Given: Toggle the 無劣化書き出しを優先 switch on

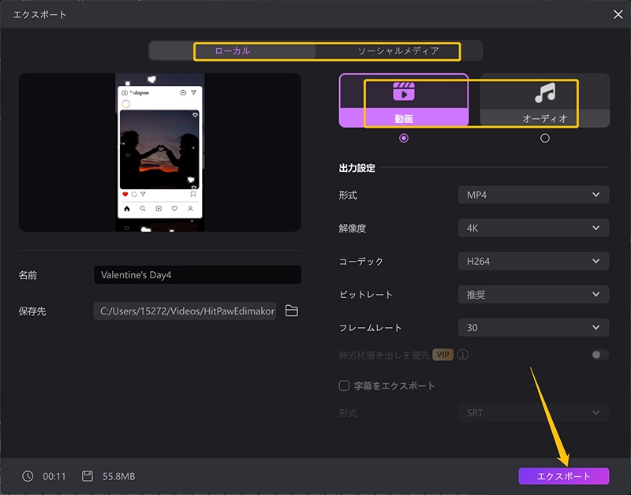Looking at the screenshot, I should pos(600,355).
